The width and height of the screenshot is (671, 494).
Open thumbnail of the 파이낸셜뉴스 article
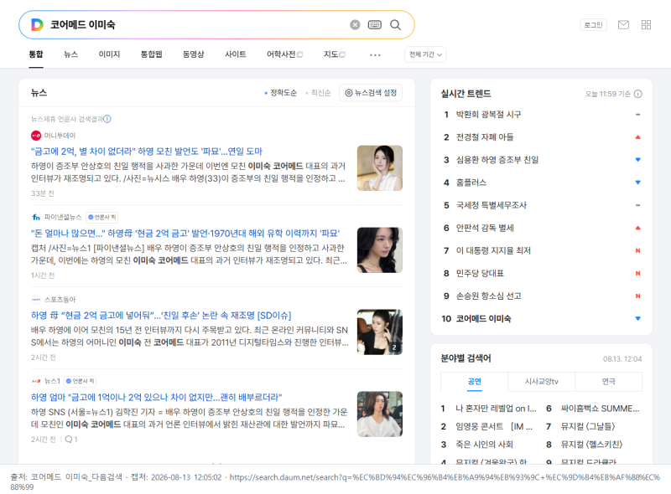(380, 250)
